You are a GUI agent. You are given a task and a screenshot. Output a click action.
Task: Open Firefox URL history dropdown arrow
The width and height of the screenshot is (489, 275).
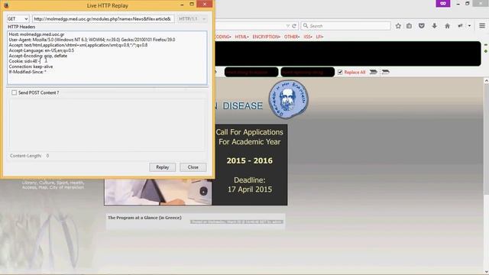(287, 26)
